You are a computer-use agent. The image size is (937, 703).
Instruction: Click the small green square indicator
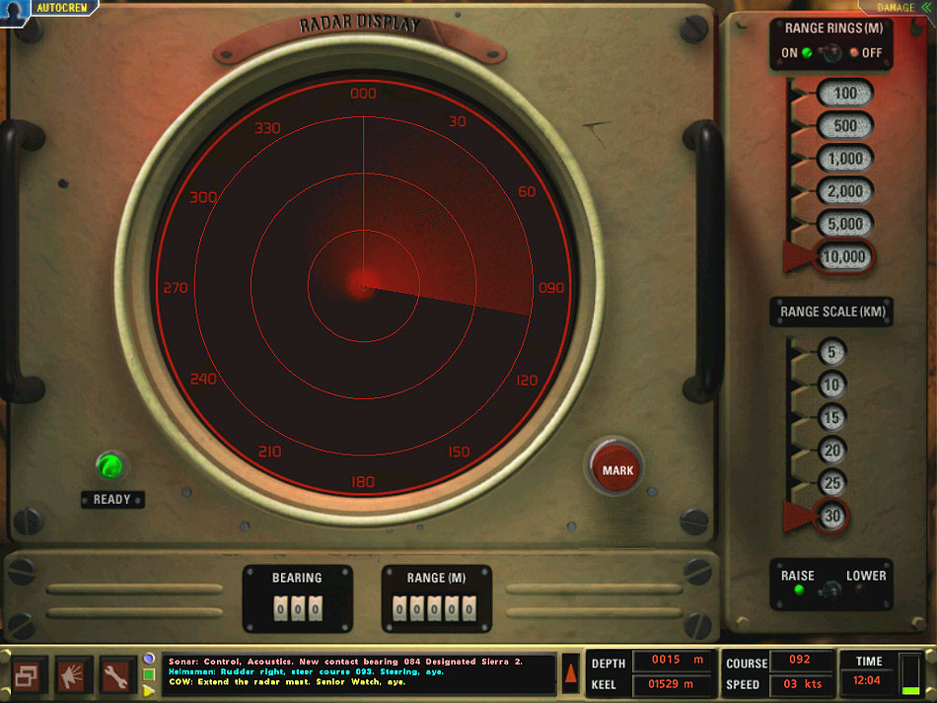[149, 674]
